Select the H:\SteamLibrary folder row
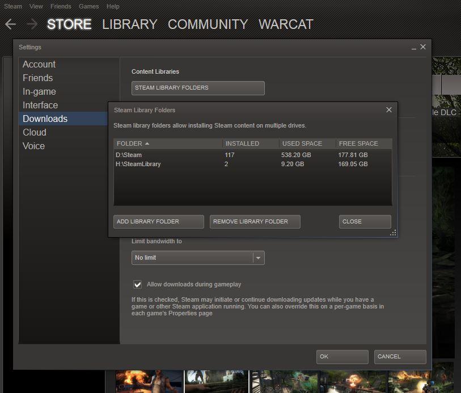 (x=252, y=164)
